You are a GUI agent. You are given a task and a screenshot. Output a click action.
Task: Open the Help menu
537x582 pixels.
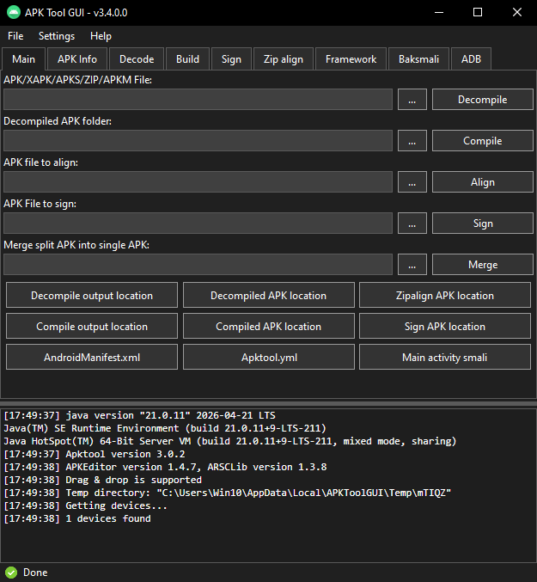(101, 36)
